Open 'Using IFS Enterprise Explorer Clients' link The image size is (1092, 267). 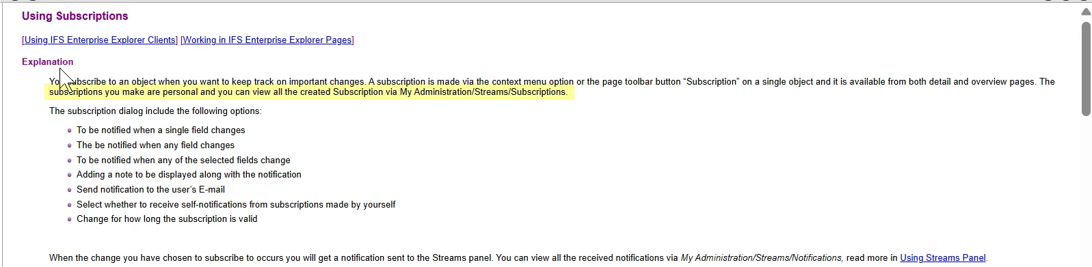[x=100, y=40]
